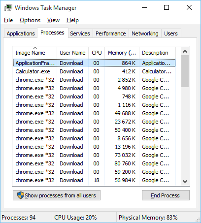Sort by the Description column header

point(157,53)
